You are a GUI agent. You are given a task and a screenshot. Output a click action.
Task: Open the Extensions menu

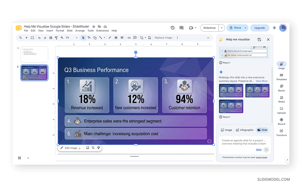pos(102,31)
